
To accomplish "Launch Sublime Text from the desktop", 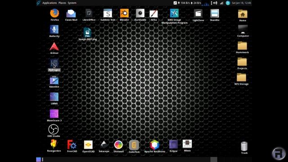I will [x=108, y=13].
